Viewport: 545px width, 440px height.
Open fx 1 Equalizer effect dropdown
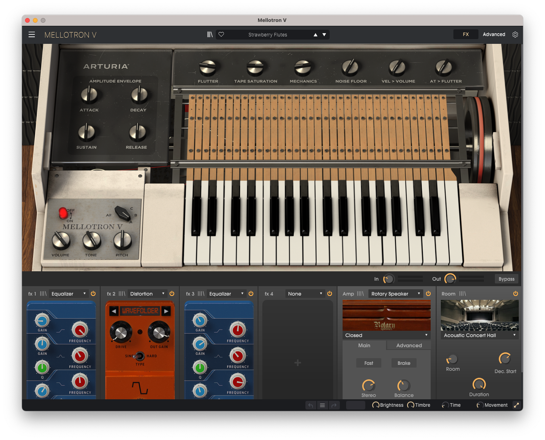tap(69, 294)
